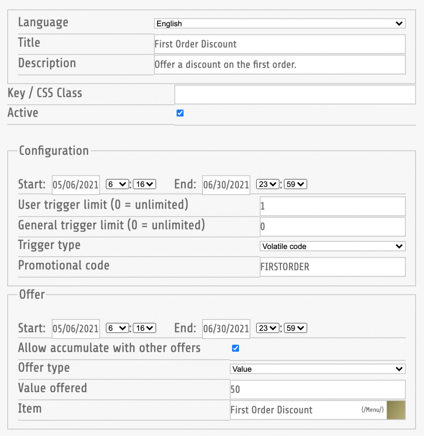Click the gold swatch button beside Item
The width and height of the screenshot is (424, 436).
tap(396, 410)
